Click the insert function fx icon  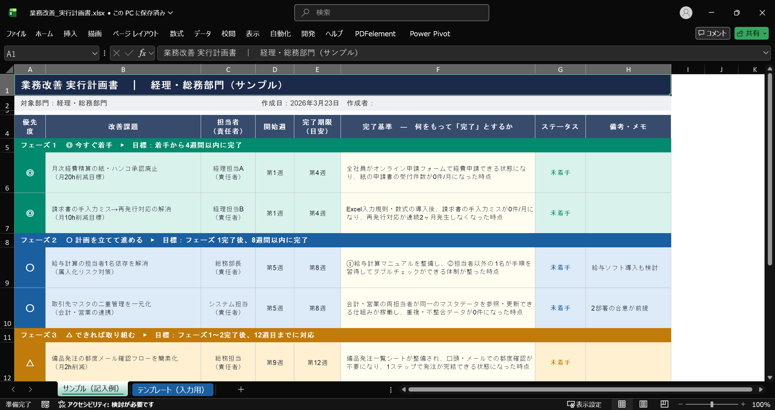coord(142,53)
